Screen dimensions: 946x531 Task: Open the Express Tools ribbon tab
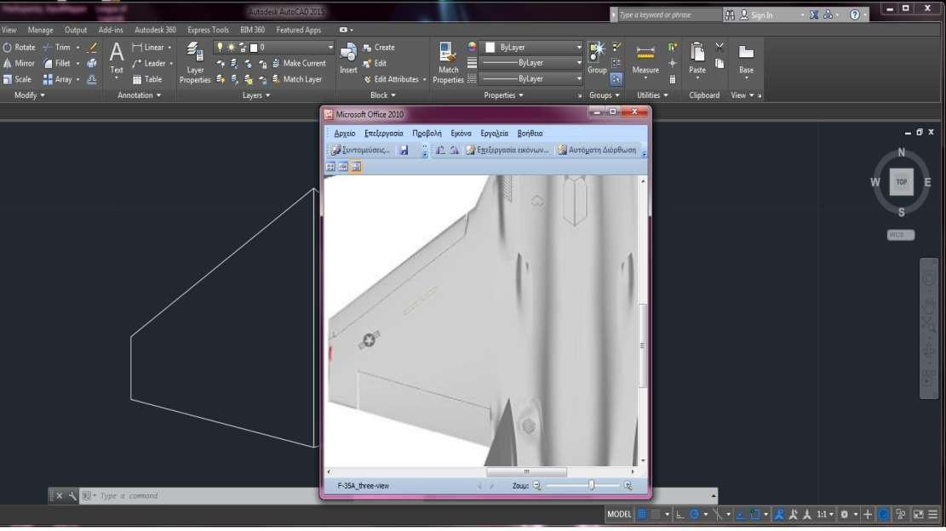tap(208, 30)
